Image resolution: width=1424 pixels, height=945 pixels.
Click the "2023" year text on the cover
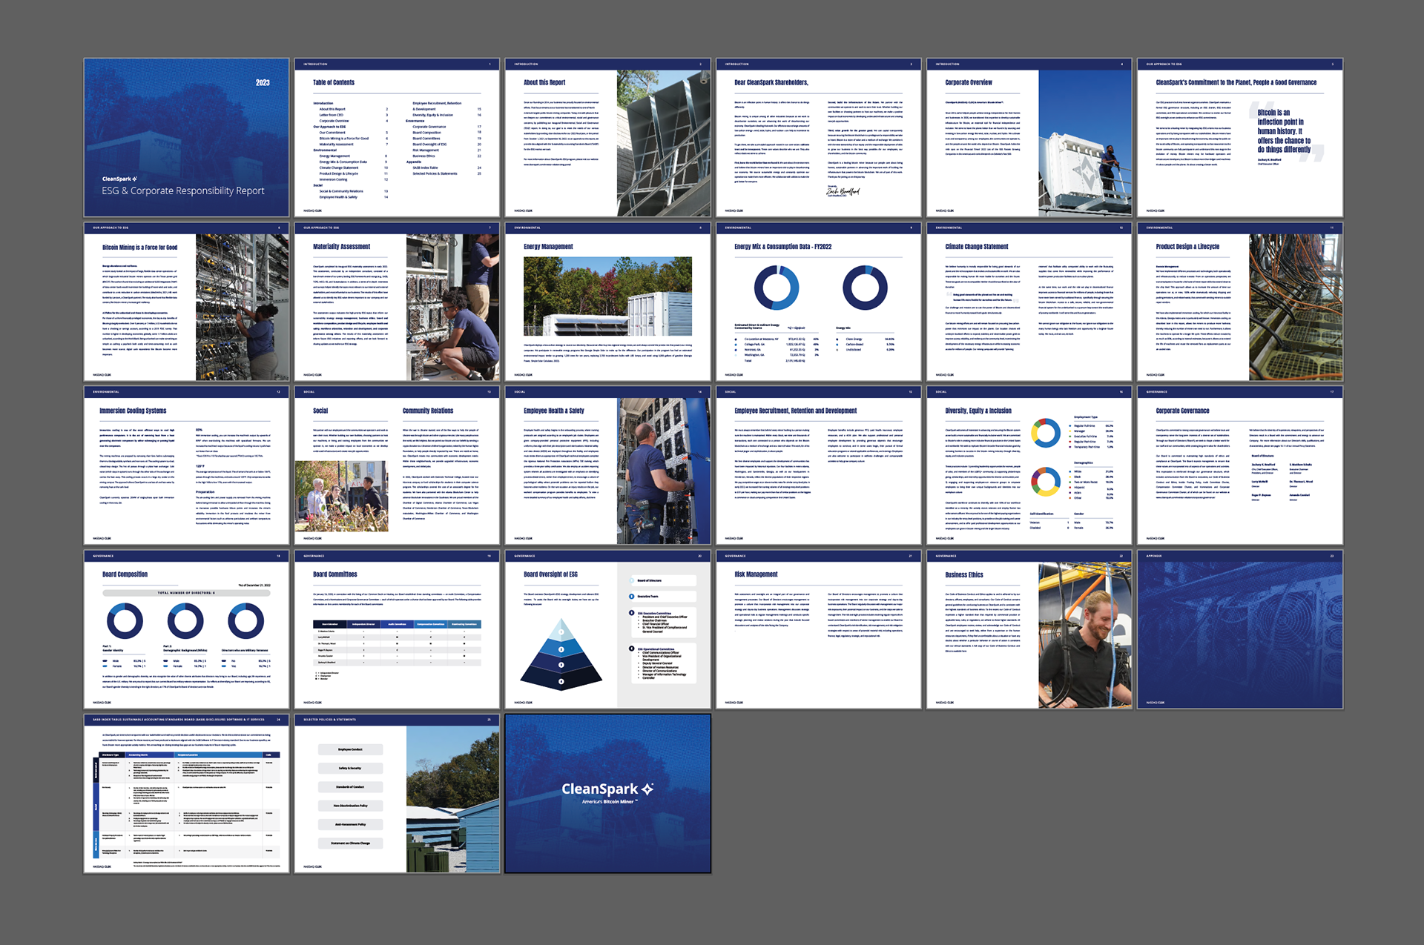click(263, 82)
